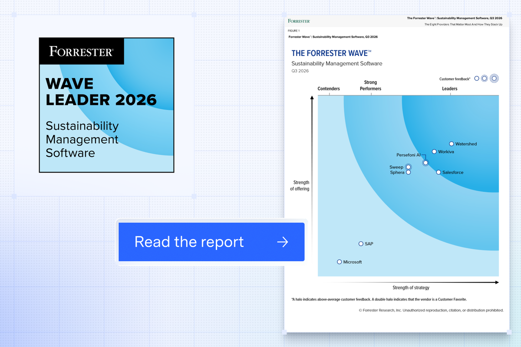Click the Forrester logo on the badge
The height and width of the screenshot is (347, 521).
click(82, 52)
